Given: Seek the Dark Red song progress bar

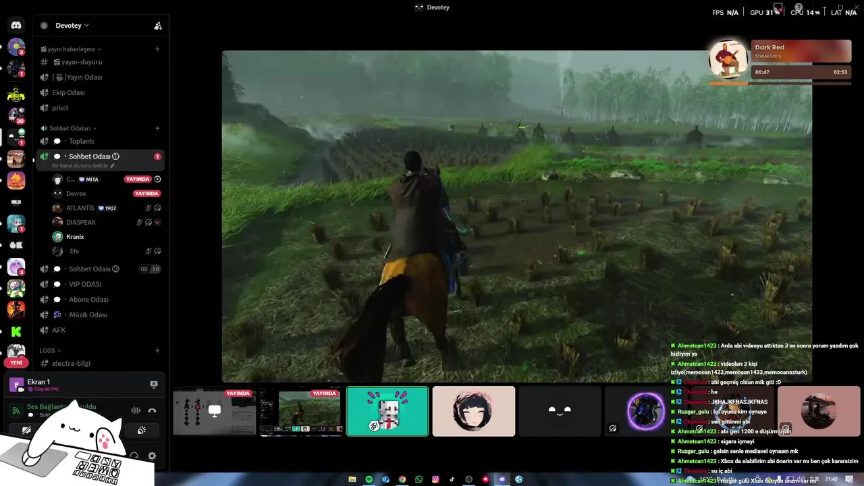Looking at the screenshot, I should [x=780, y=83].
